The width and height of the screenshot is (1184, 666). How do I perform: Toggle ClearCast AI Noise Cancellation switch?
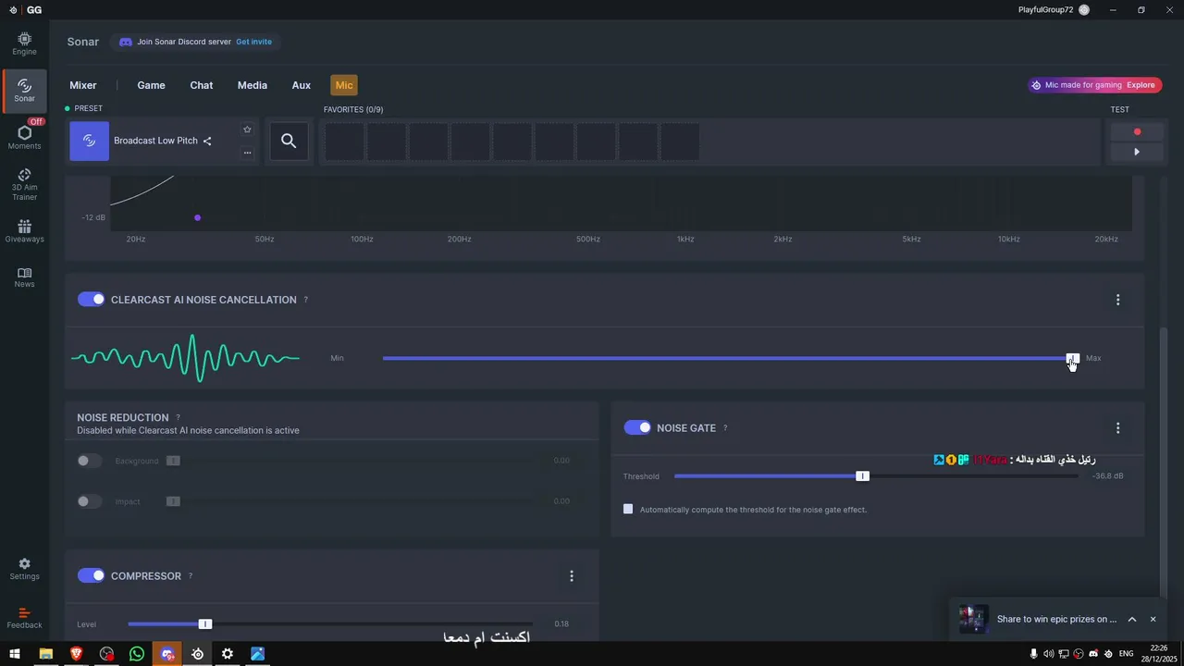(91, 300)
